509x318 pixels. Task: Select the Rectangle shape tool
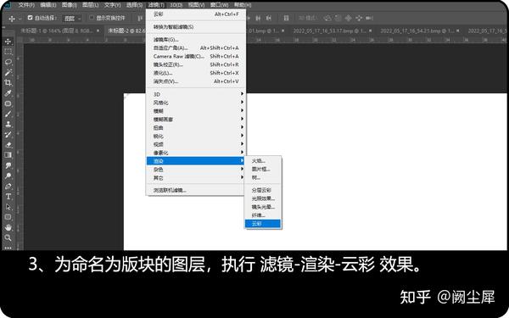[8, 217]
